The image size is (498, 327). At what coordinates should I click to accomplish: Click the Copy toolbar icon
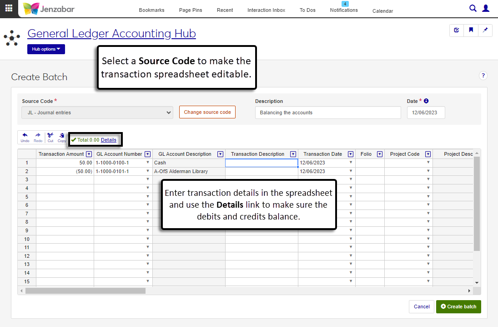click(x=61, y=137)
